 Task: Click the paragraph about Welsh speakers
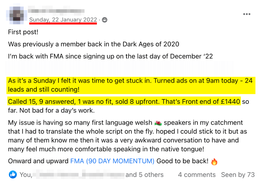(128, 136)
